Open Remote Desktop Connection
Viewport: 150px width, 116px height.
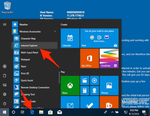pyautogui.click(x=34, y=87)
